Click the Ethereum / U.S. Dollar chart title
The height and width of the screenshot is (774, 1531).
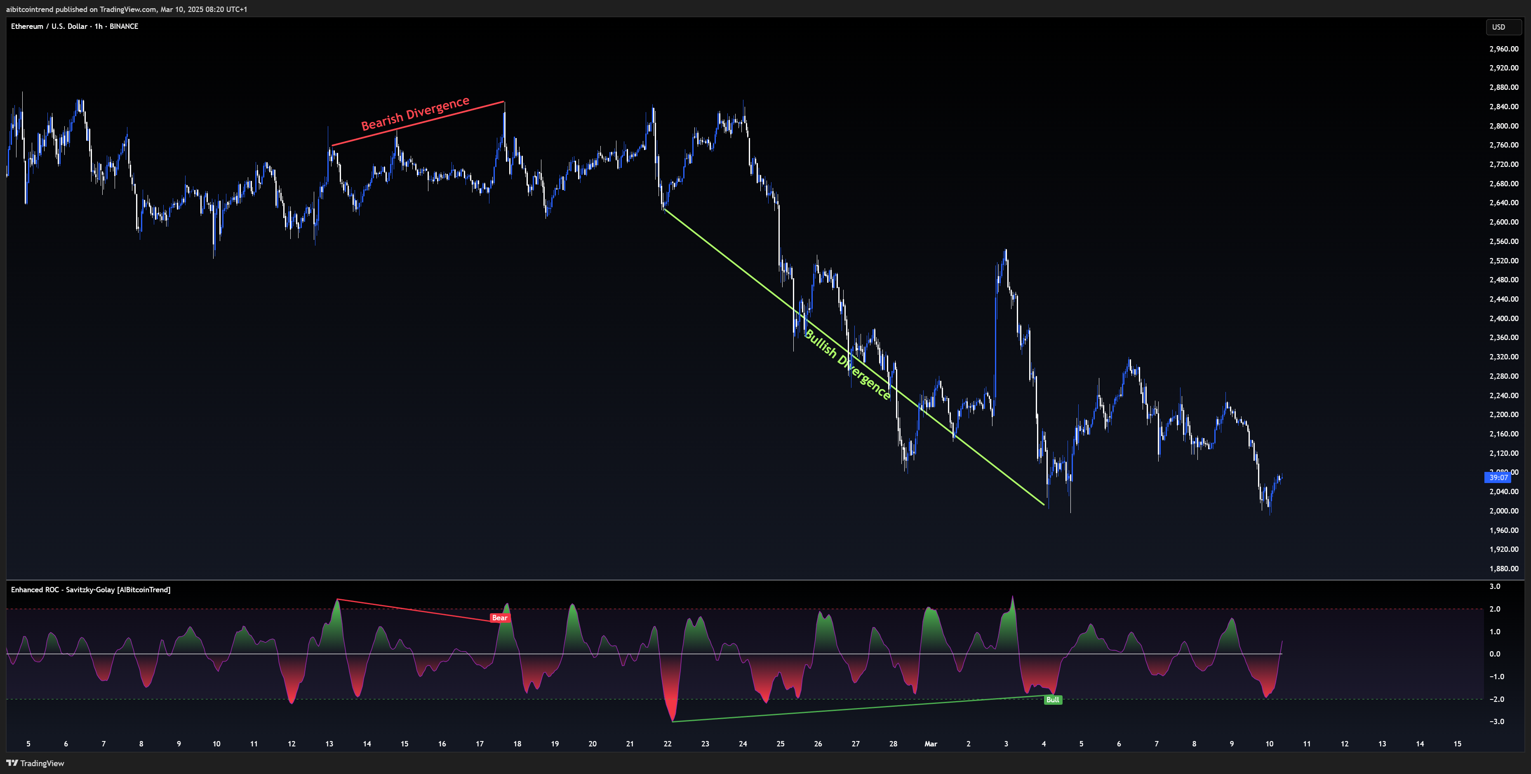(x=74, y=26)
